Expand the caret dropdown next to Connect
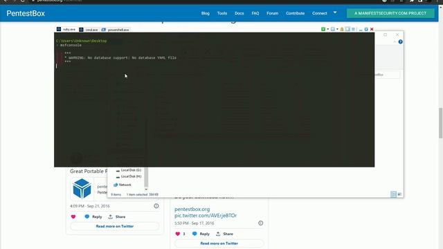The height and width of the screenshot is (249, 443). (x=335, y=12)
